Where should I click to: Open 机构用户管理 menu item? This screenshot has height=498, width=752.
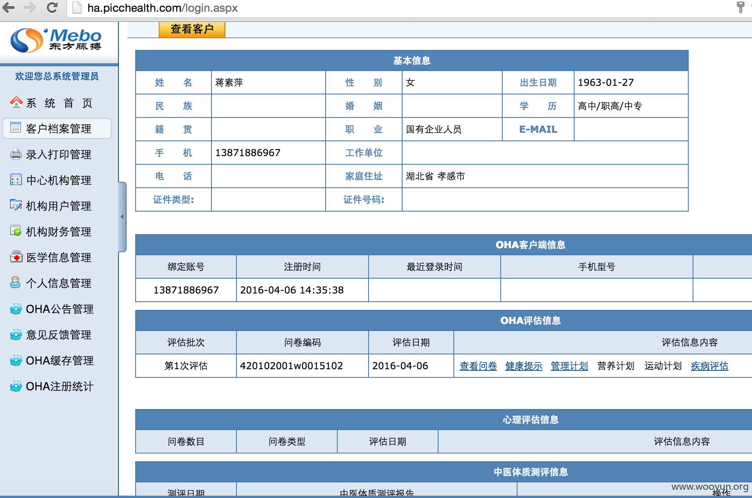pyautogui.click(x=59, y=206)
